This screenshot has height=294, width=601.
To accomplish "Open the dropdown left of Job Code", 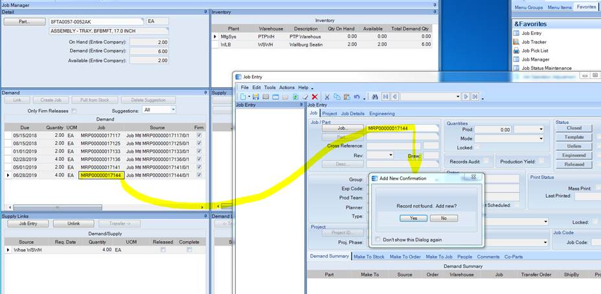I will click(x=545, y=242).
